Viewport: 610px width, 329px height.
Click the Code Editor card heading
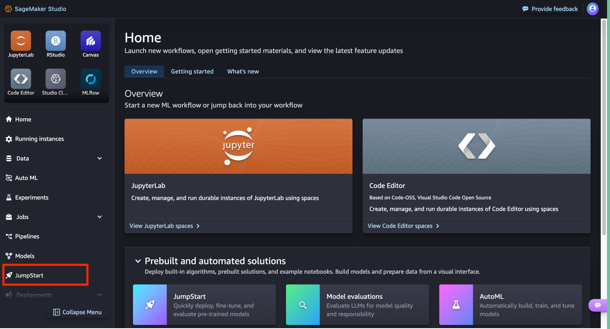387,185
